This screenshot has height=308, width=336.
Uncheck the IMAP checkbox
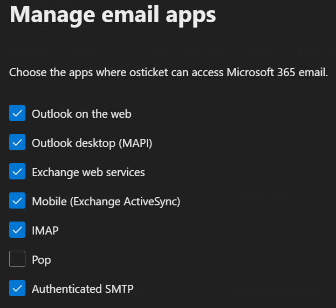(x=17, y=230)
